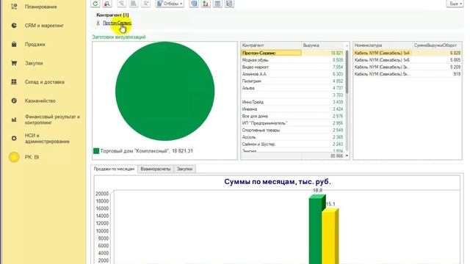Select the Альфа row
This screenshot has height=264, width=470.
coord(292,88)
